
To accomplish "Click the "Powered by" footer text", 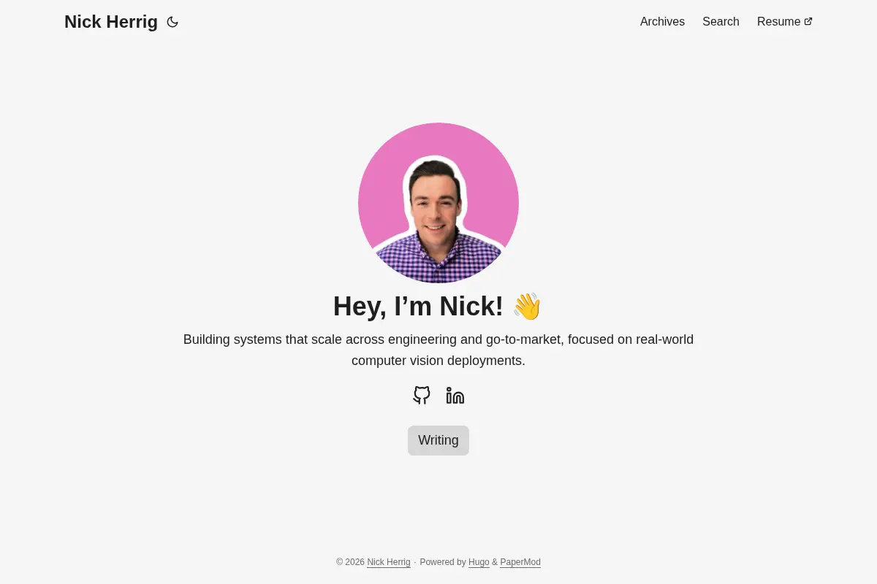I will point(443,562).
